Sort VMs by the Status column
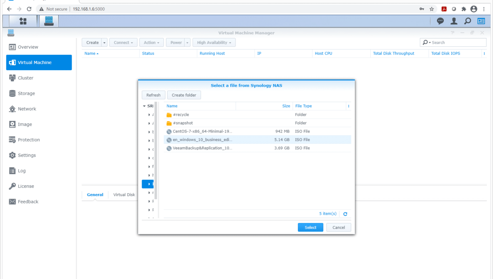 [x=168, y=53]
